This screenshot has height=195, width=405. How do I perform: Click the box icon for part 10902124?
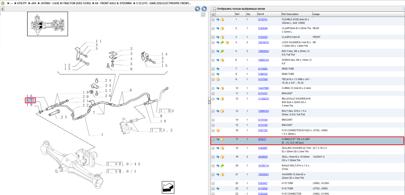click(222, 60)
